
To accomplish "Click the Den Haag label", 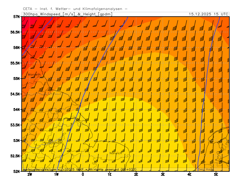I will pos(206,169).
